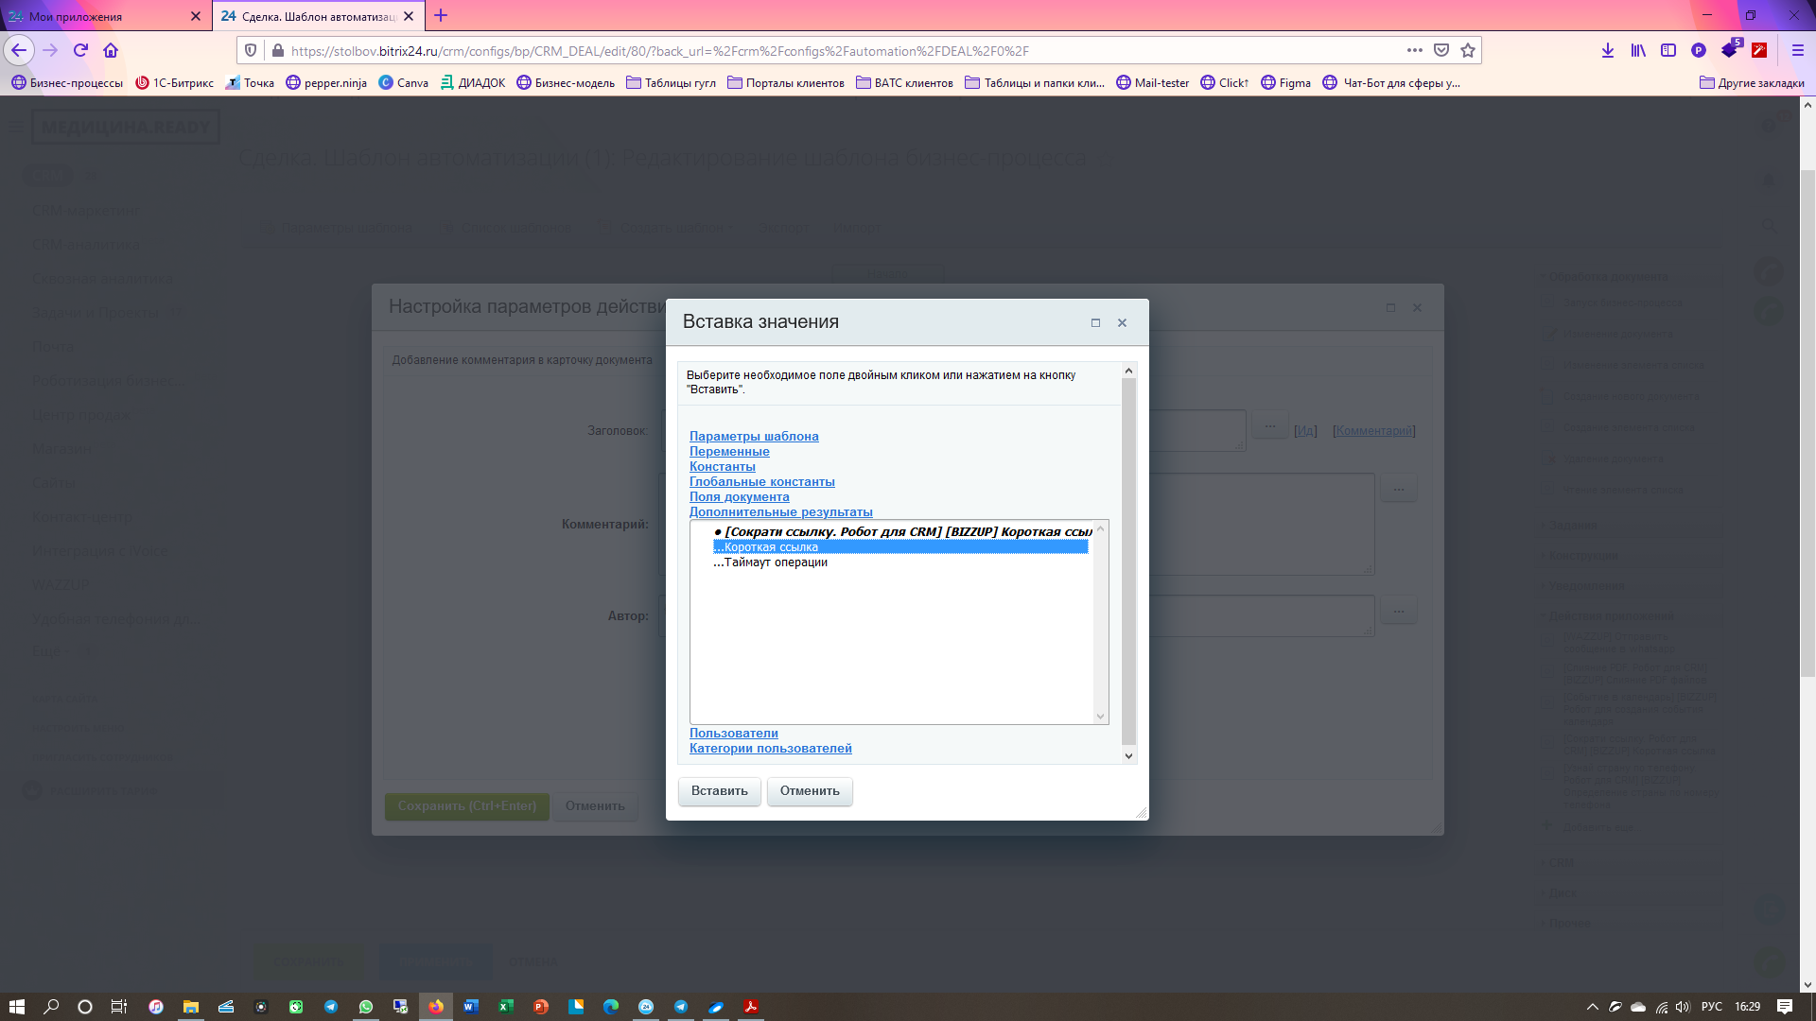Collapse the Дополнительные результаты section

780,511
